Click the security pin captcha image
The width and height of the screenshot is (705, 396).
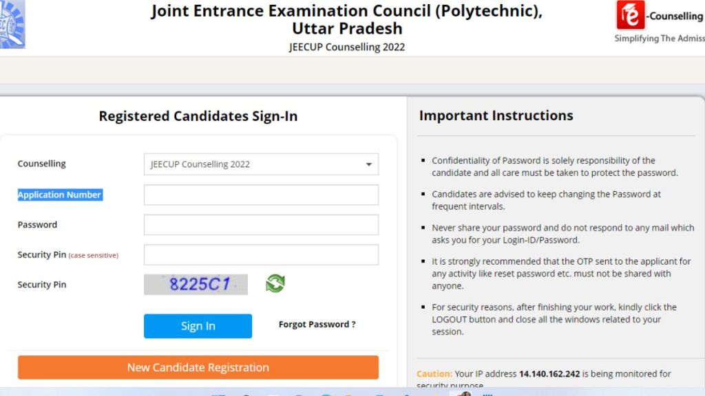coord(196,283)
